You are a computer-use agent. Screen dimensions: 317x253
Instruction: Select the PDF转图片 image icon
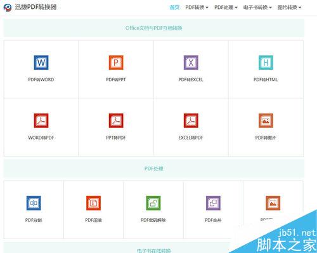[266, 120]
